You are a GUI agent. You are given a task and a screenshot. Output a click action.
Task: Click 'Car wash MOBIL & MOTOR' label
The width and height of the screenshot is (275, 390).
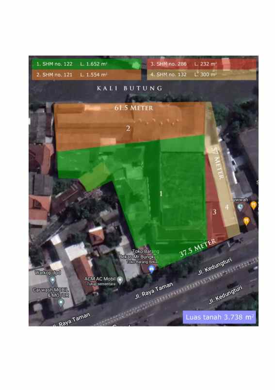point(51,292)
